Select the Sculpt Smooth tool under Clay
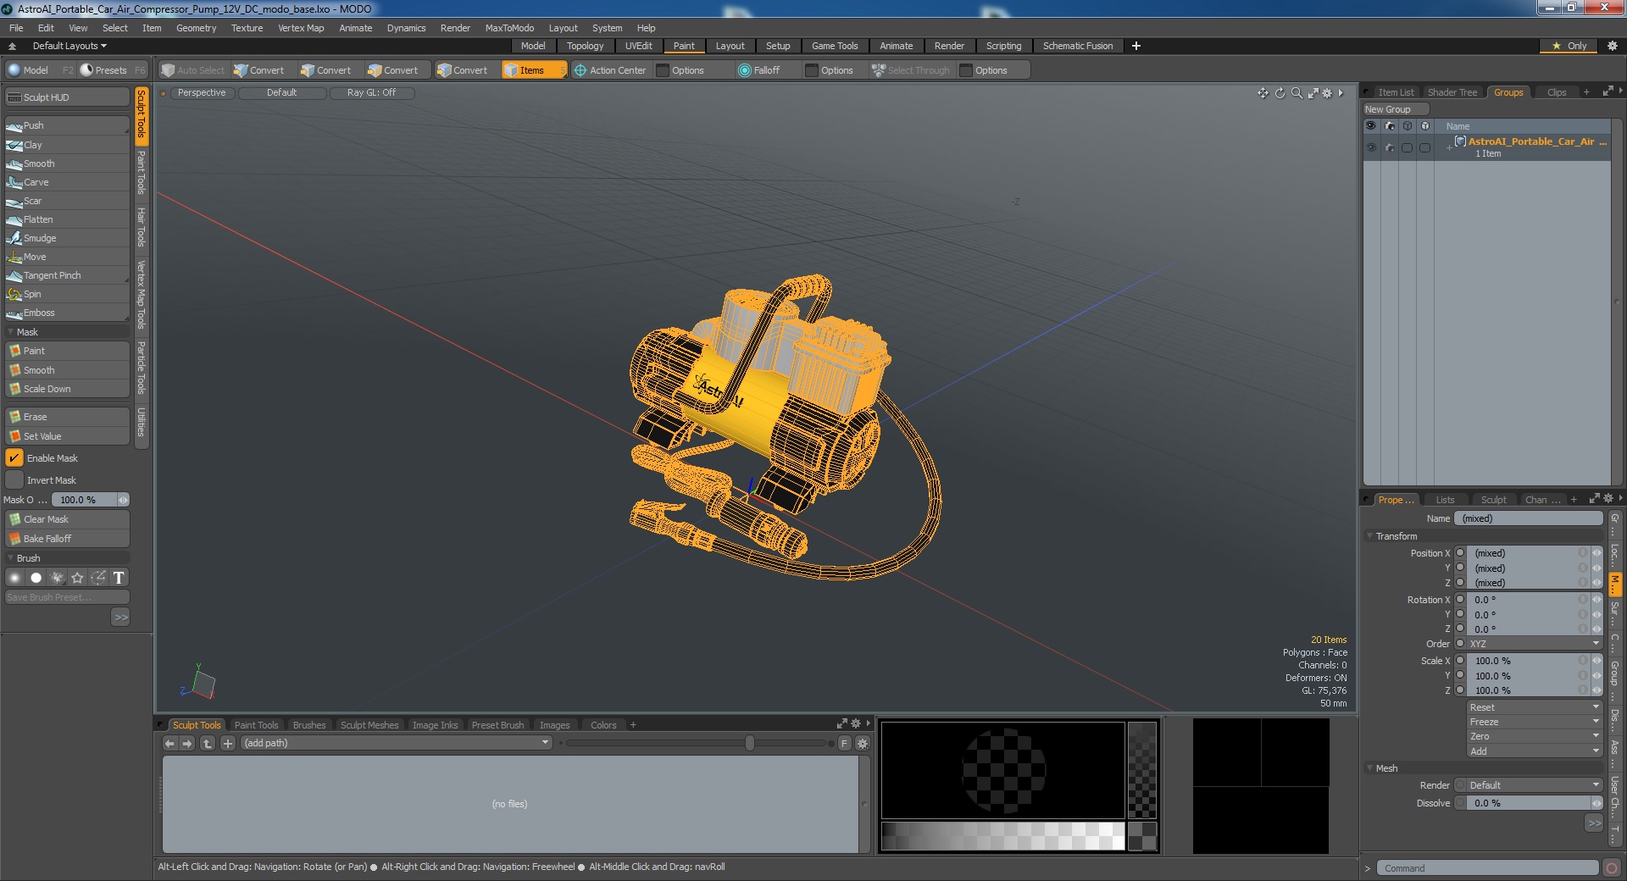Viewport: 1627px width, 881px height. [x=67, y=163]
